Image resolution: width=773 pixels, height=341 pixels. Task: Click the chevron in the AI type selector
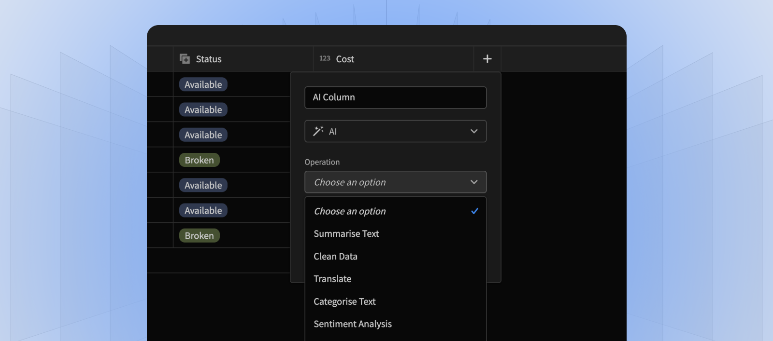coord(474,131)
